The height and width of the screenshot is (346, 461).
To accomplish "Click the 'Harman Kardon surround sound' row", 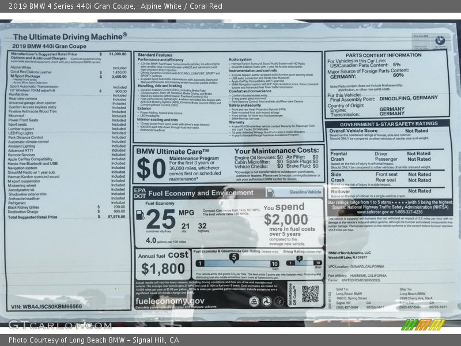I will tap(66, 177).
